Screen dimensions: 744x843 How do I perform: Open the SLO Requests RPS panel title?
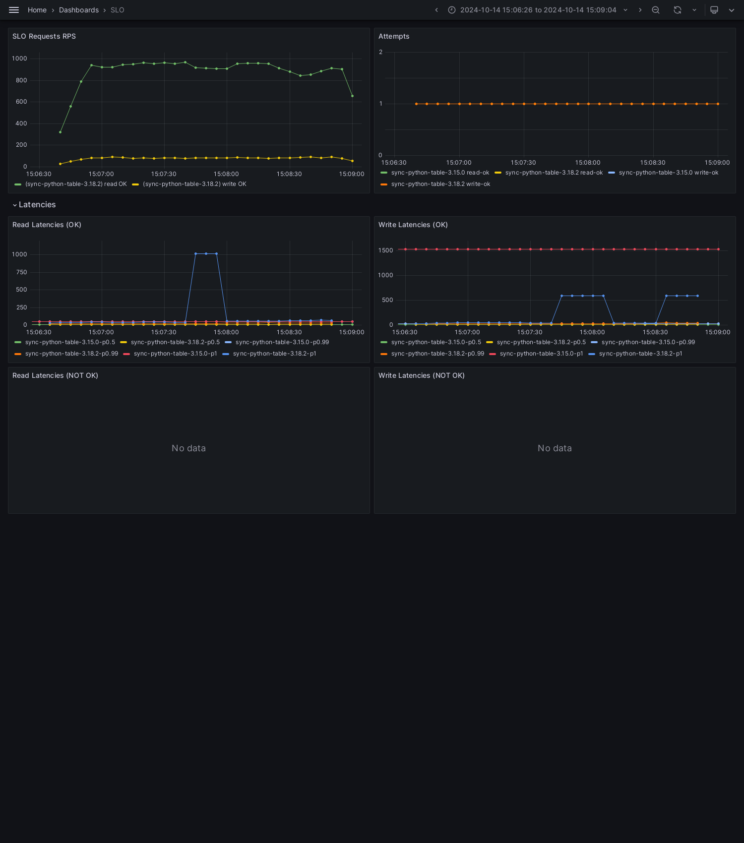pyautogui.click(x=44, y=36)
